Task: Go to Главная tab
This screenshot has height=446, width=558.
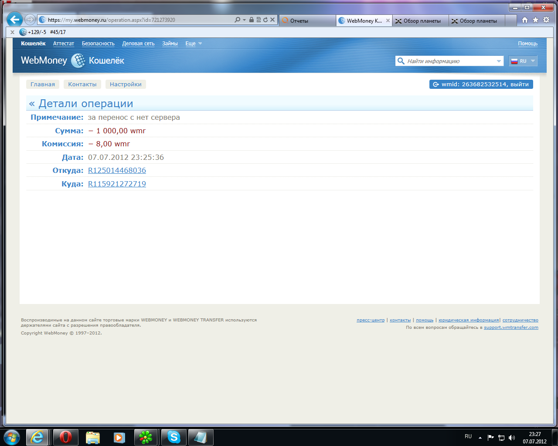Action: [x=43, y=84]
